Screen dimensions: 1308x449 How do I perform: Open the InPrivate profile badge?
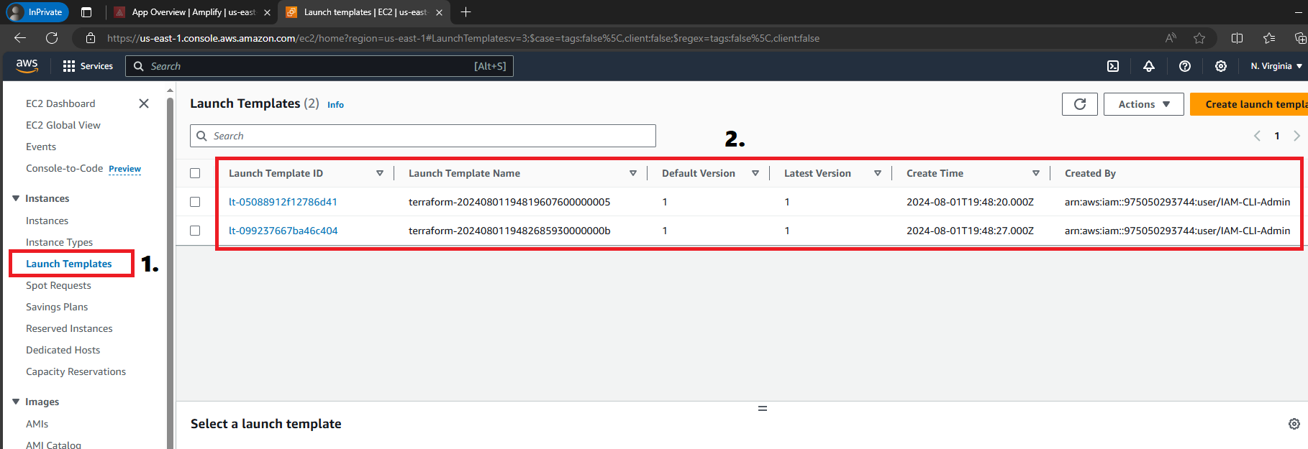point(37,12)
